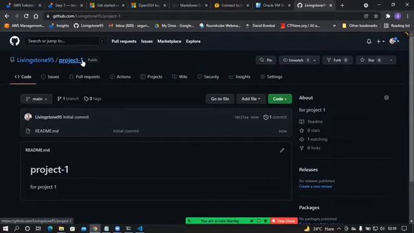Open the notifications bell

pyautogui.click(x=369, y=41)
